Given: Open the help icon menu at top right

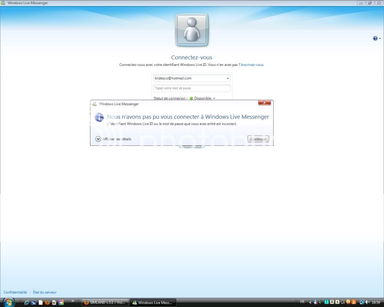Looking at the screenshot, I should (x=376, y=39).
